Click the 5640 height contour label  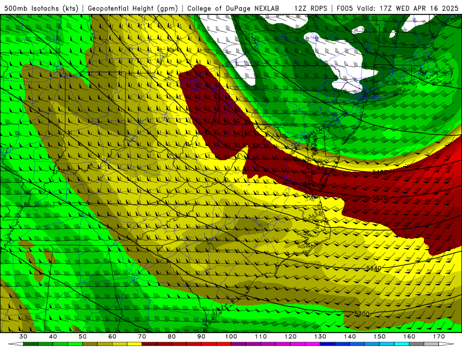click(374, 268)
